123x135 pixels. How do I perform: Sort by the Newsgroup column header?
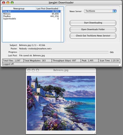coord(19,9)
